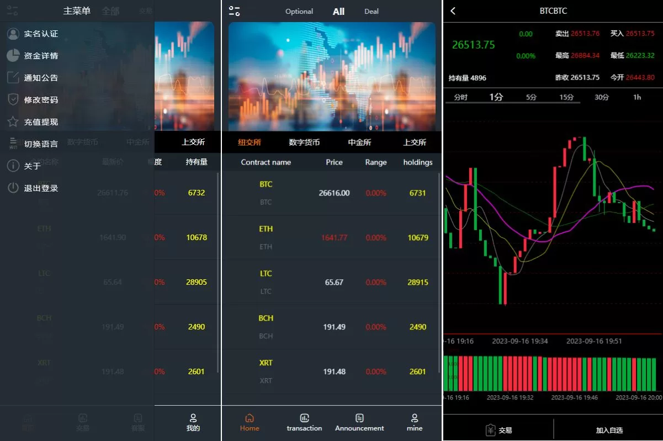Select the 数字货币 exchange category

click(304, 142)
